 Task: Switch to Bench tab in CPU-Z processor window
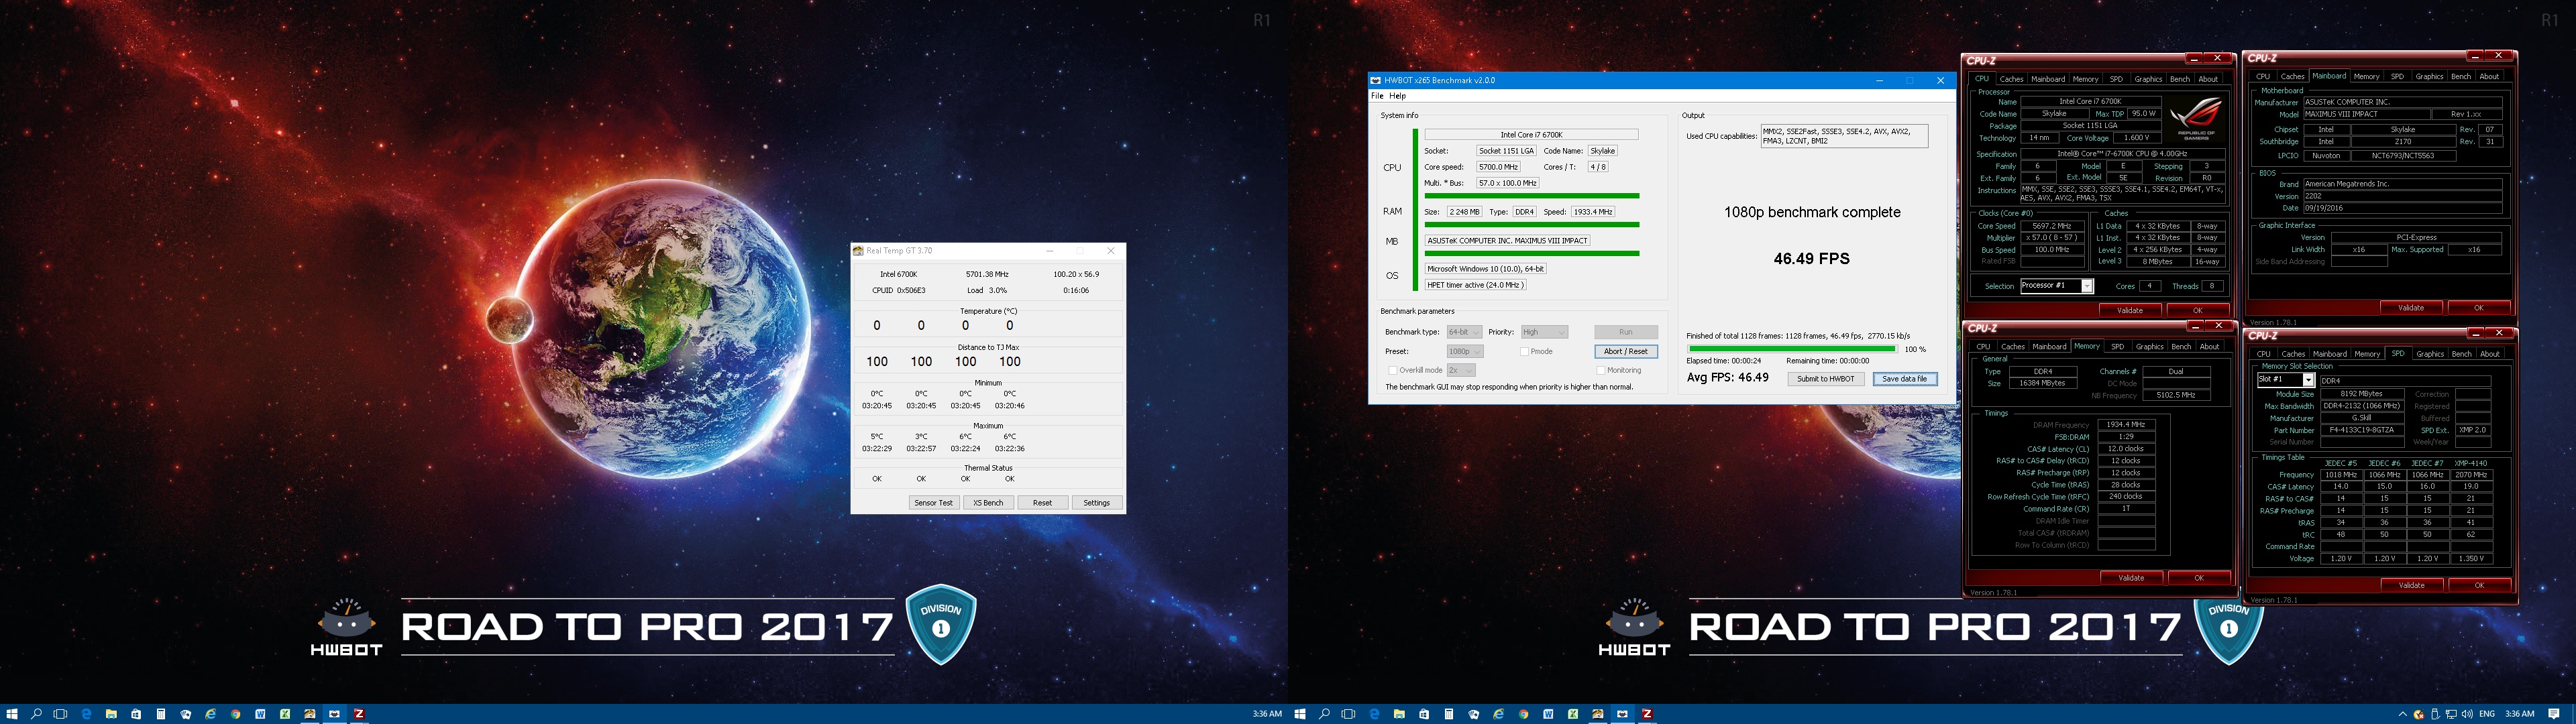[x=2180, y=79]
